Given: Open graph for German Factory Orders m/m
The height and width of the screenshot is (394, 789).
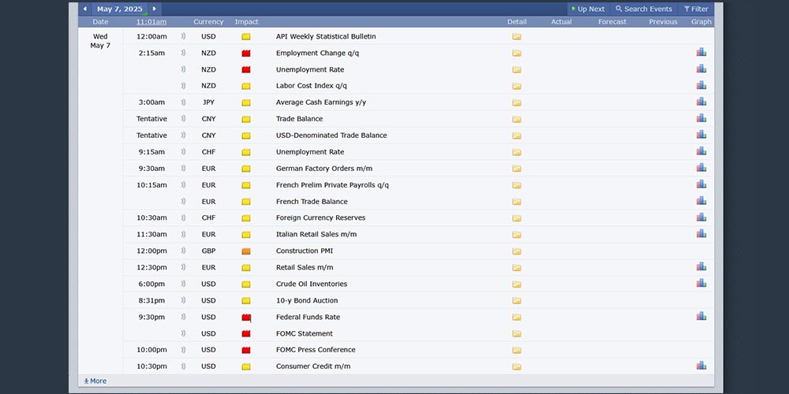Looking at the screenshot, I should click(701, 168).
